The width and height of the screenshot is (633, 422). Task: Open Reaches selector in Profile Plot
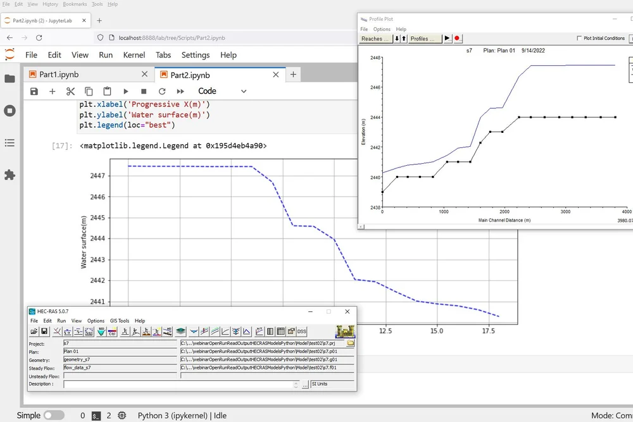coord(375,39)
